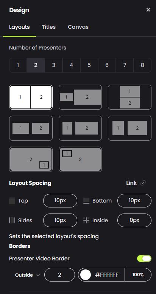Viewport: 156px width, 294px height.
Task: Edit the Top spacing value field
Action: pos(60,201)
